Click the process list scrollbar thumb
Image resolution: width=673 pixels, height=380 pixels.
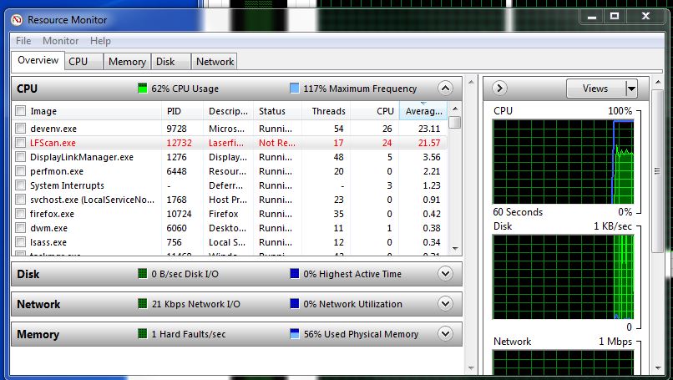455,122
